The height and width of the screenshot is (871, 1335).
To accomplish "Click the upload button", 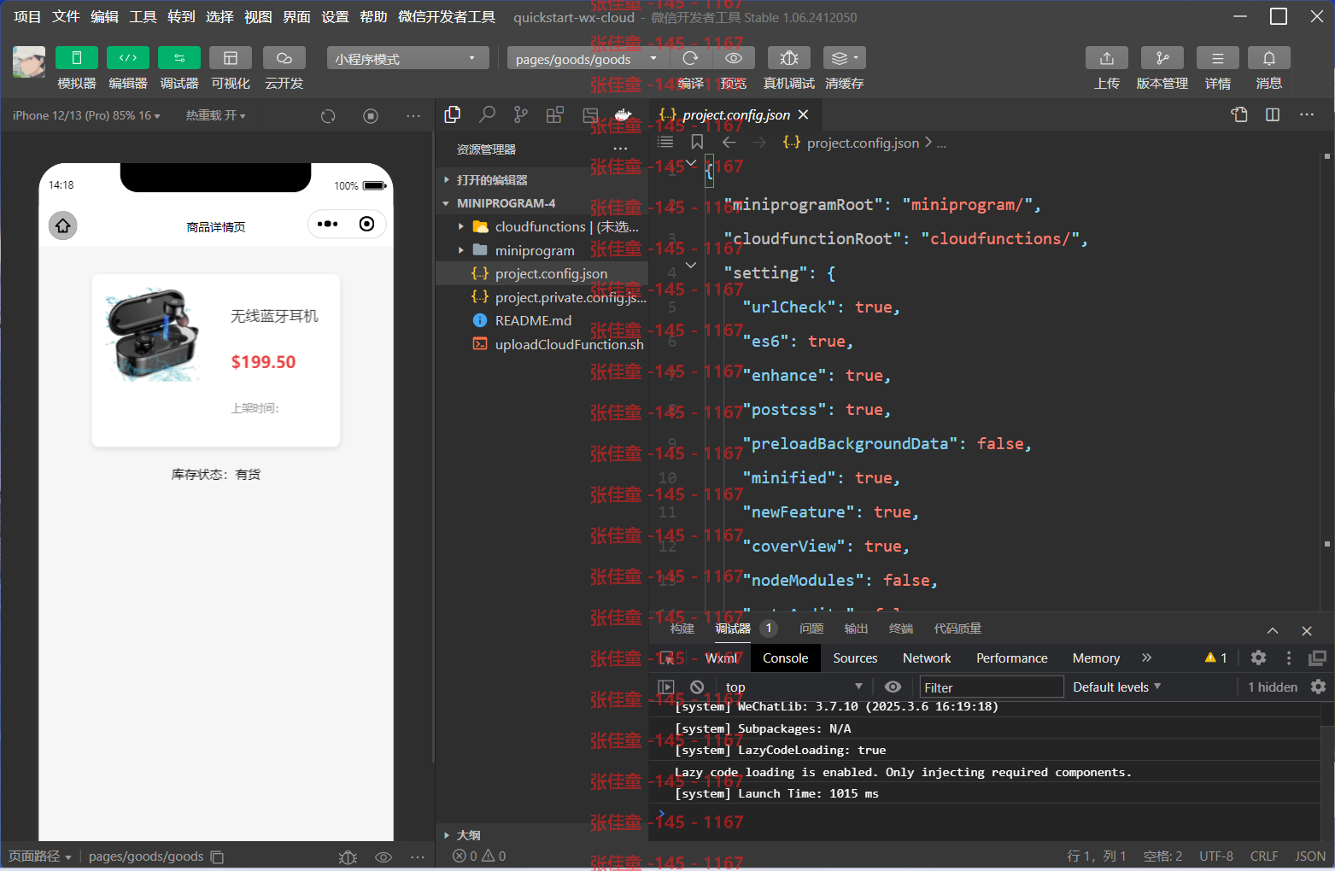I will 1107,58.
